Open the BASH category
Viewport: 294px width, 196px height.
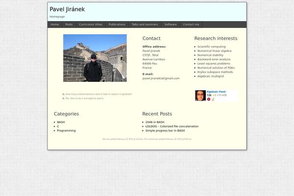coord(61,122)
